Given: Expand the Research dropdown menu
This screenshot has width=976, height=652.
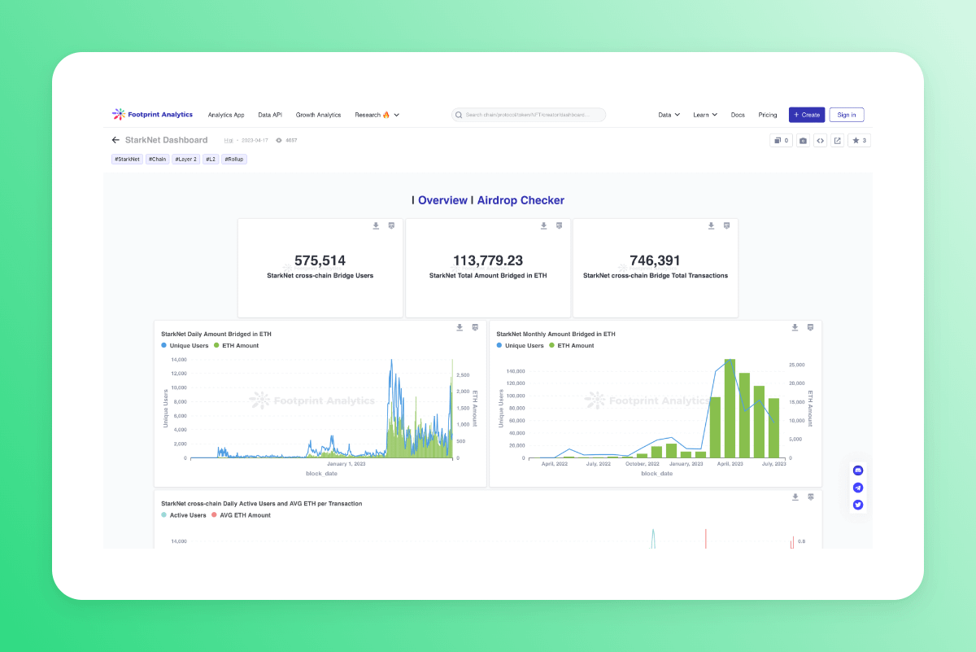Looking at the screenshot, I should pos(377,115).
